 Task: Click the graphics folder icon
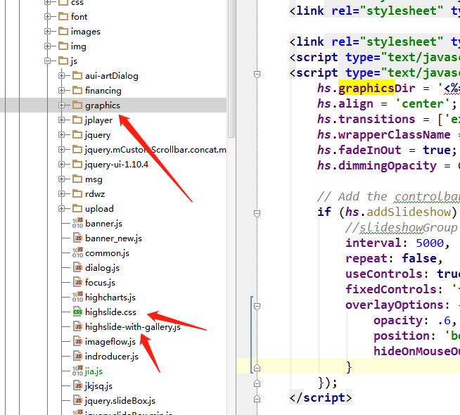(77, 104)
